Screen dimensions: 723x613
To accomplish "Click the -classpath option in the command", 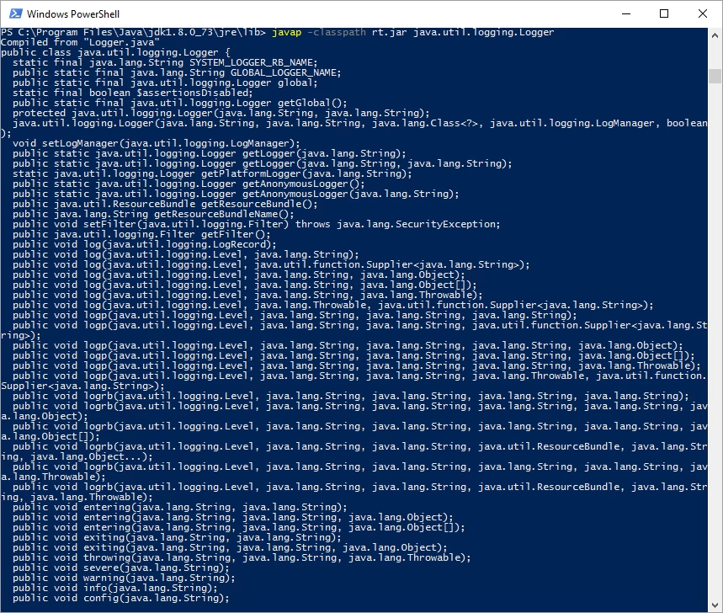I will 336,32.
